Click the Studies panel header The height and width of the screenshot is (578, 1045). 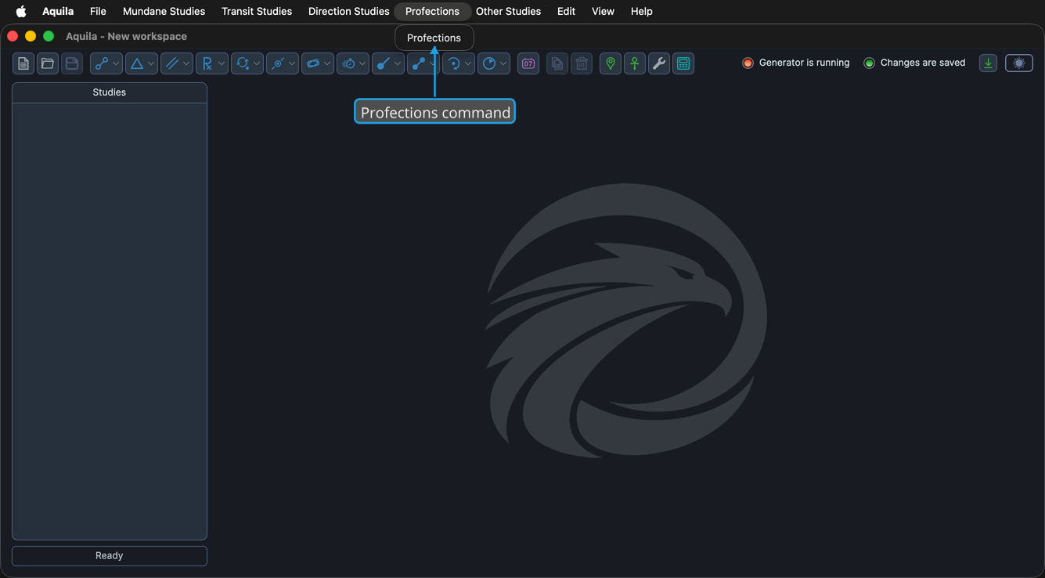pos(110,92)
